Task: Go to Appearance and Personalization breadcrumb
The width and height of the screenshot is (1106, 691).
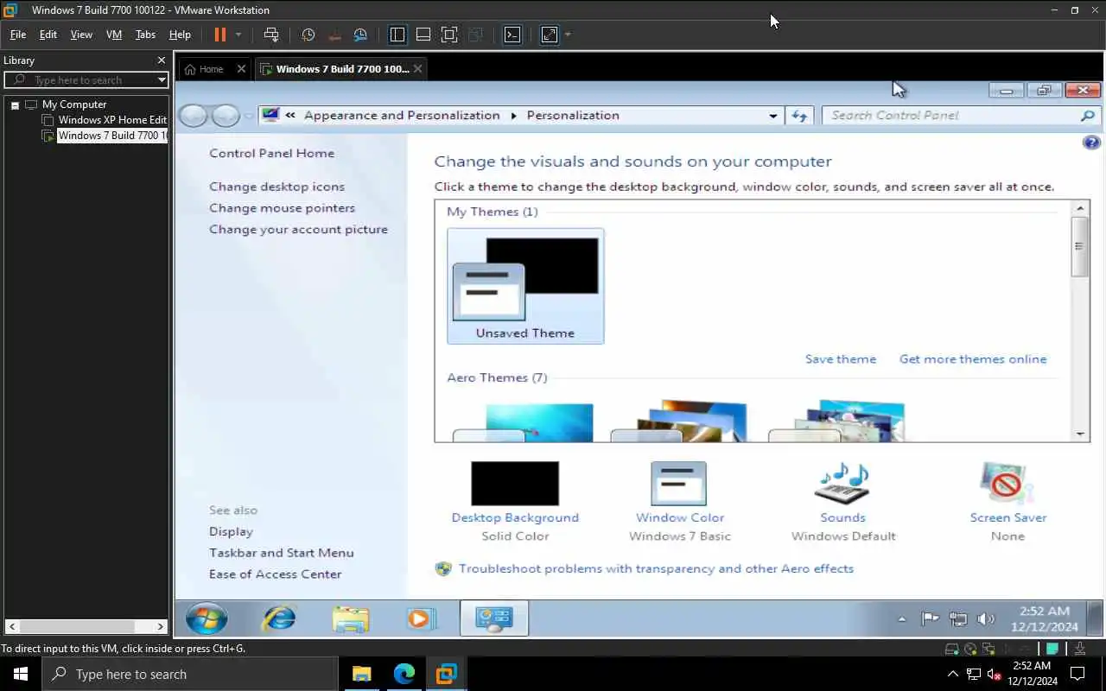Action: tap(402, 116)
